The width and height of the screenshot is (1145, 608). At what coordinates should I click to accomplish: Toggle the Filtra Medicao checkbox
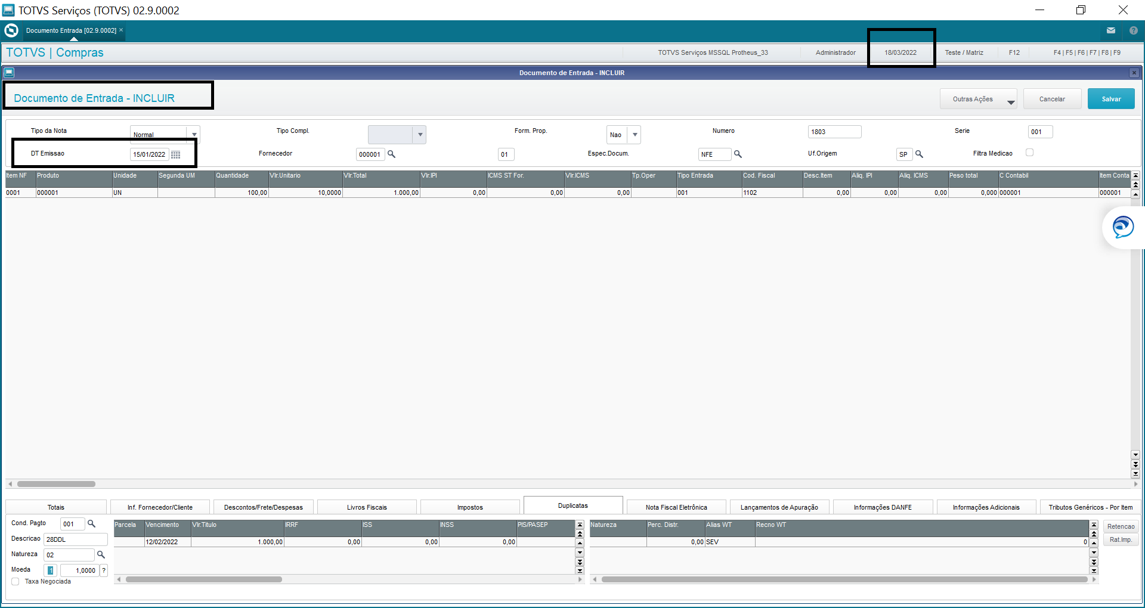(1029, 153)
